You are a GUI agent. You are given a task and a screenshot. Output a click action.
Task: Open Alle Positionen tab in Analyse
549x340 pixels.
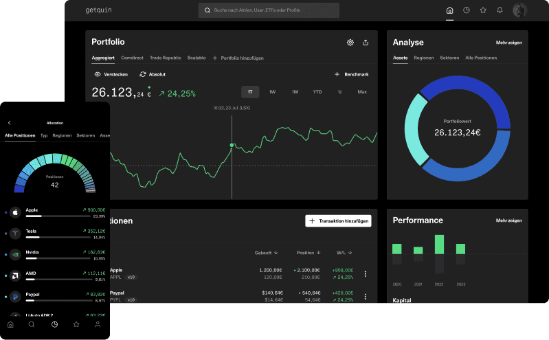click(481, 58)
